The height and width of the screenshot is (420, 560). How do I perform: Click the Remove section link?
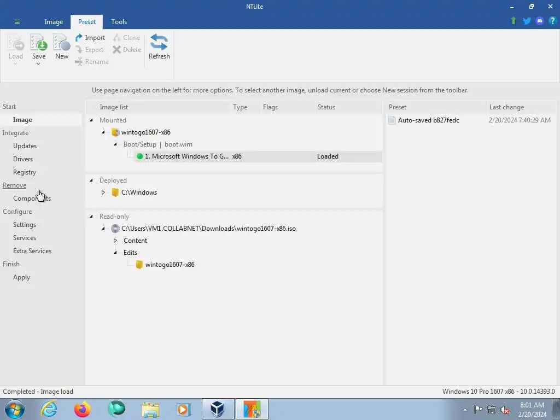coord(15,185)
